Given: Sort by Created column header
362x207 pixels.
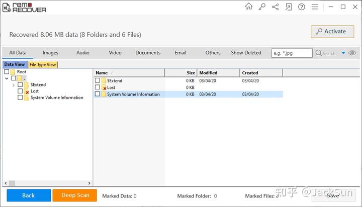Looking at the screenshot, I should coord(261,73).
